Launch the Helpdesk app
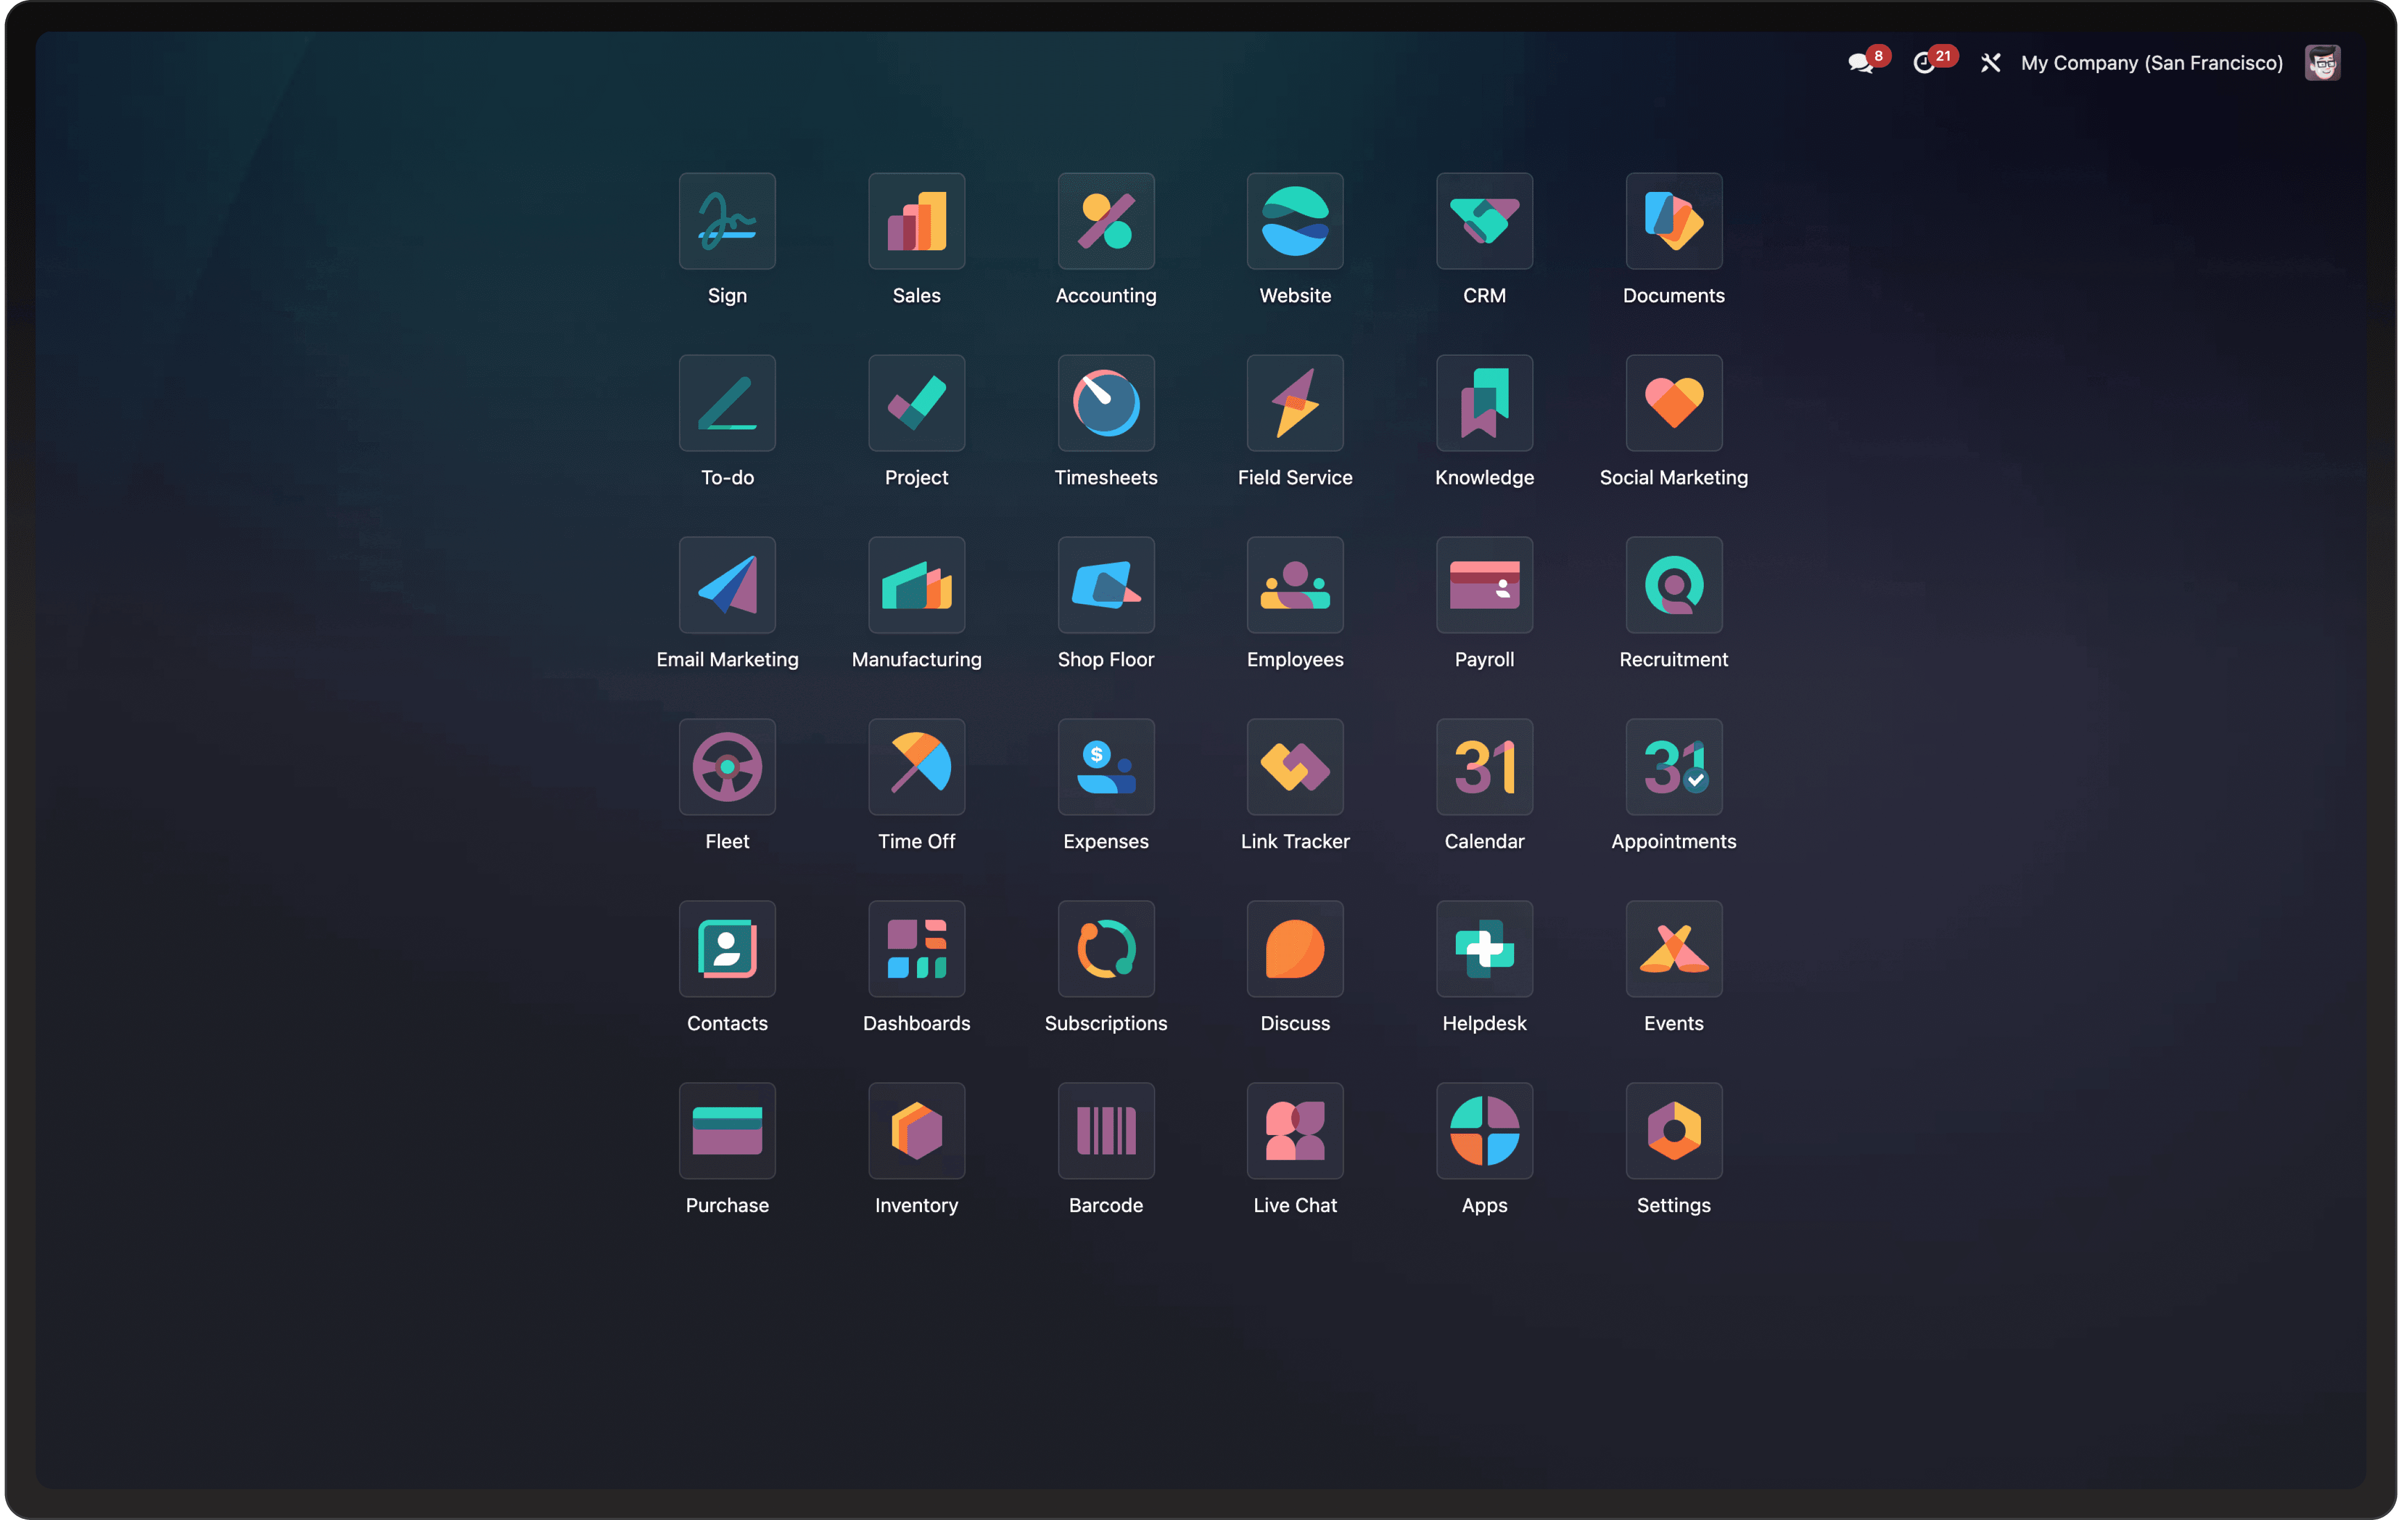 coord(1484,949)
